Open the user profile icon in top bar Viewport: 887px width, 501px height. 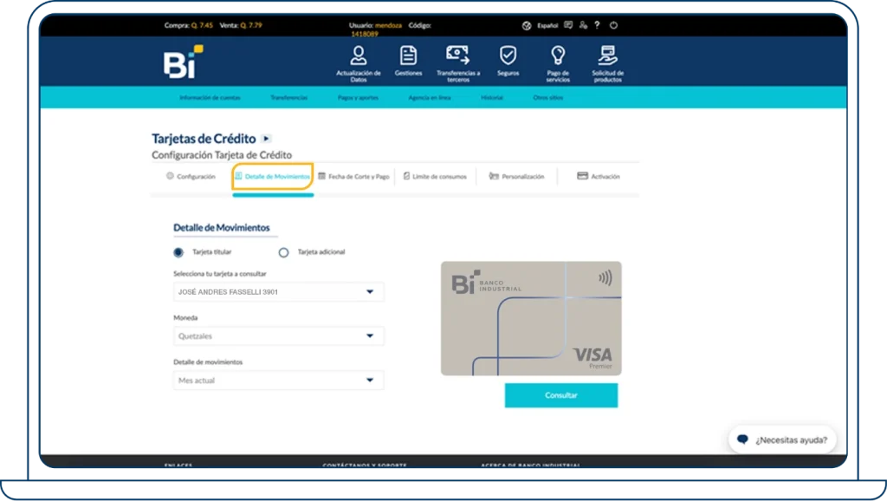click(583, 25)
